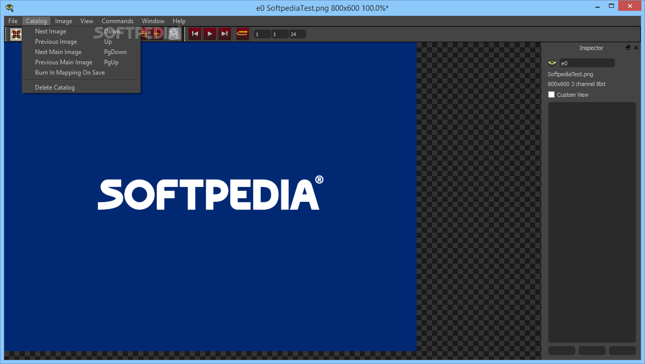This screenshot has height=364, width=645.
Task: Choose Next Image from Catalog menu
Action: pyautogui.click(x=81, y=31)
